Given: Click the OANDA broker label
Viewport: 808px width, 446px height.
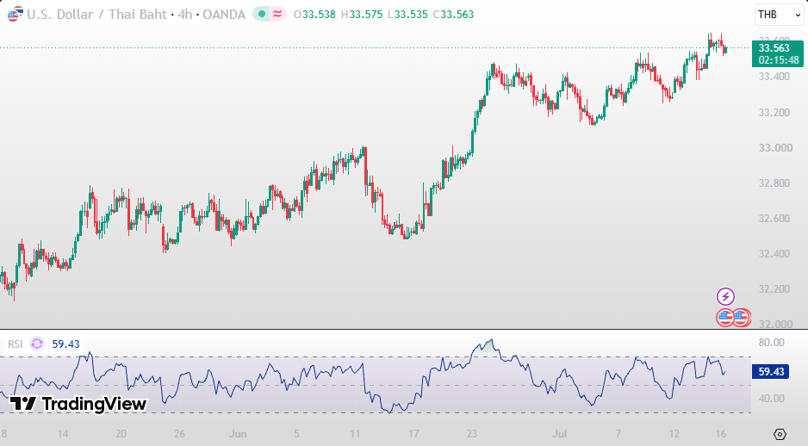Looking at the screenshot, I should [224, 15].
